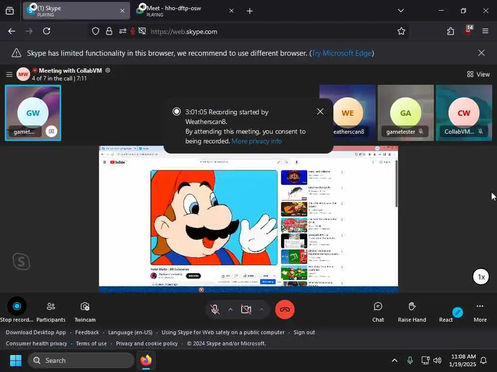
Task: Expand camera options chevron
Action: point(262,310)
